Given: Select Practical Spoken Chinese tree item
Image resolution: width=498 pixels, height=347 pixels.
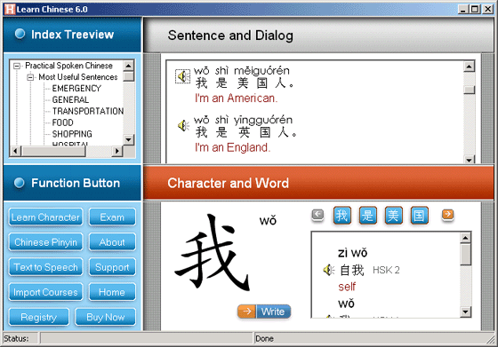Looking at the screenshot, I should (69, 66).
